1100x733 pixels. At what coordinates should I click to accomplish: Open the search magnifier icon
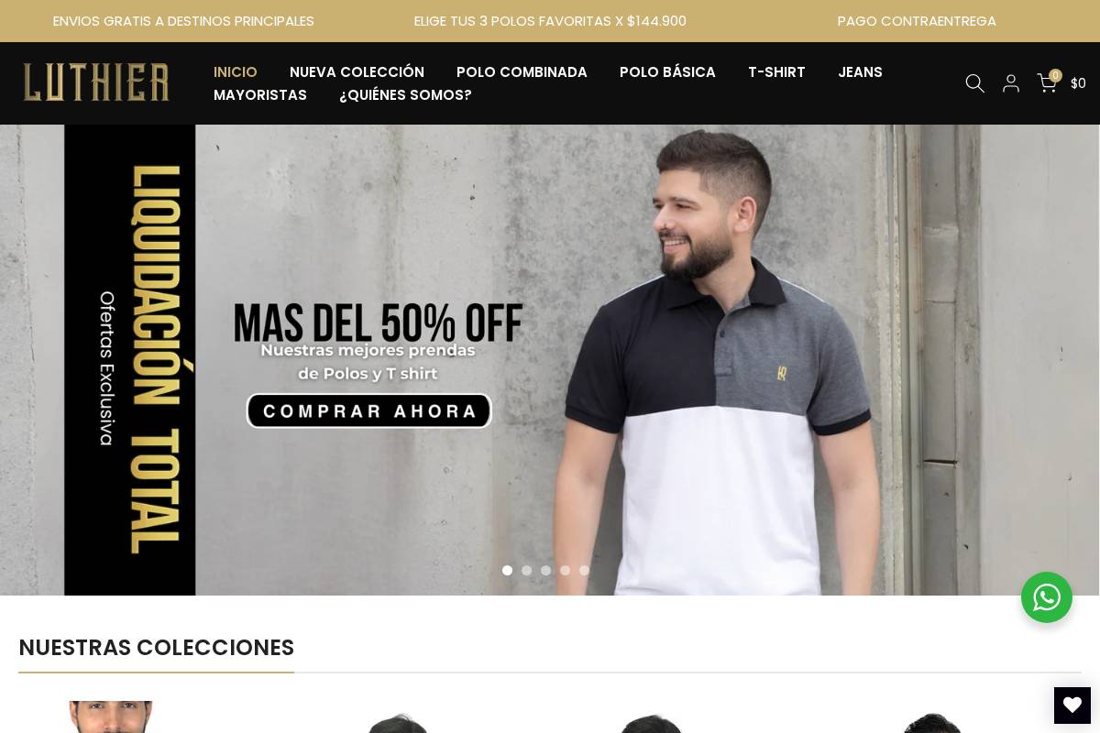974,83
